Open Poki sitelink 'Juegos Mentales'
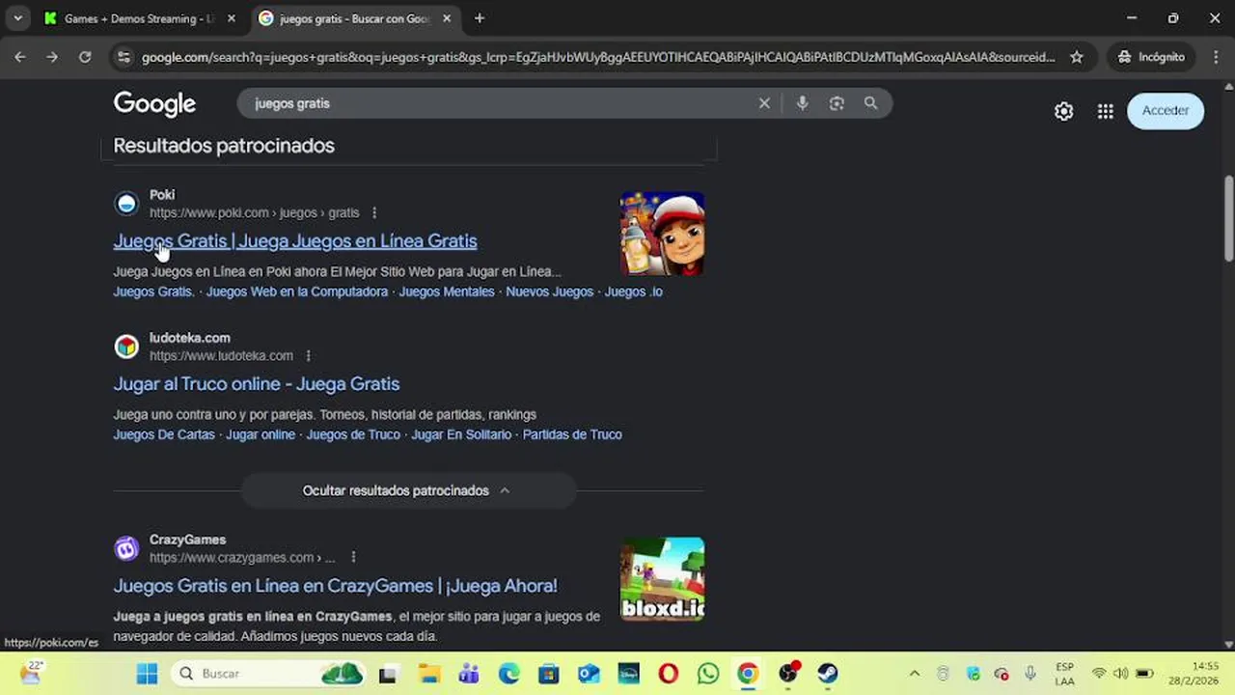This screenshot has width=1235, height=695. 447,292
